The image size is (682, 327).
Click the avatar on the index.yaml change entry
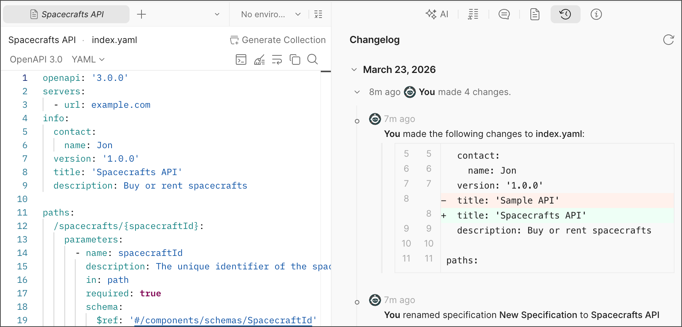pos(375,119)
